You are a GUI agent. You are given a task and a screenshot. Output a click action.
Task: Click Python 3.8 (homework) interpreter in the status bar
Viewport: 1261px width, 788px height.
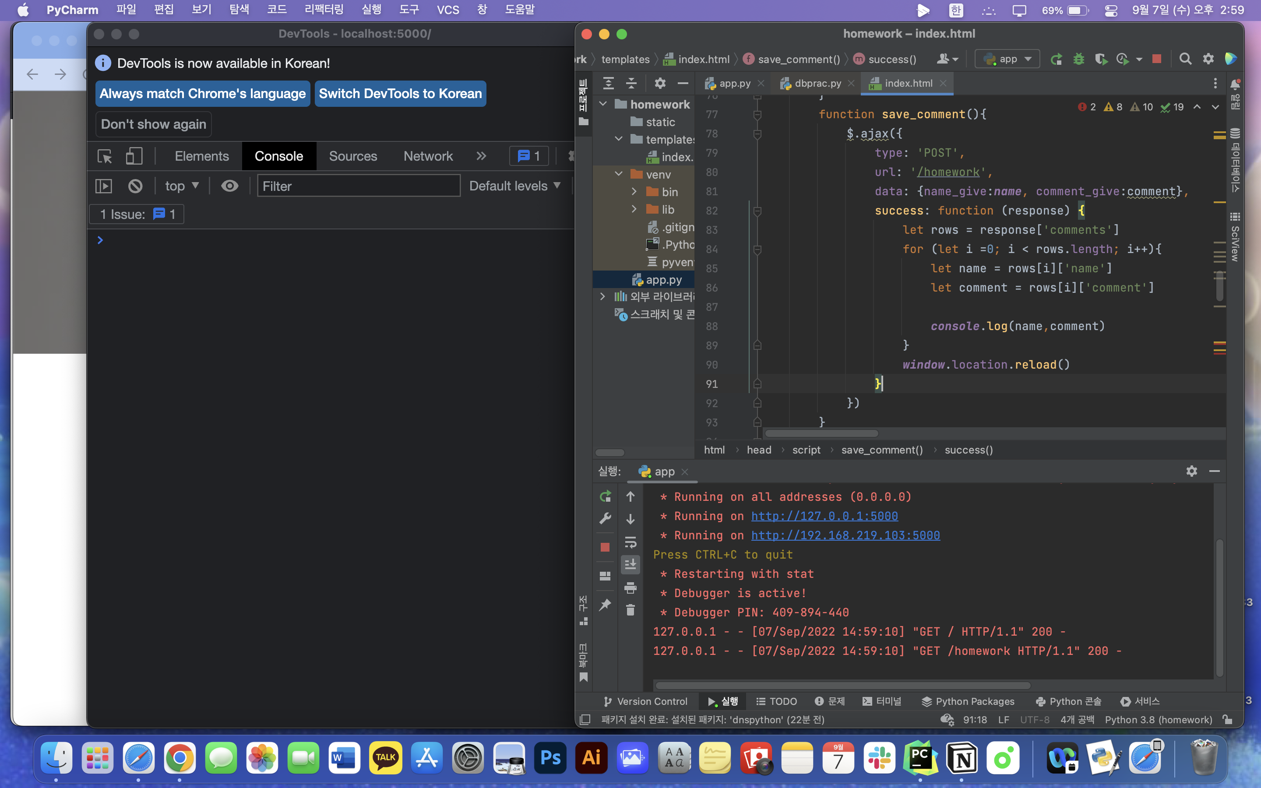click(x=1159, y=720)
